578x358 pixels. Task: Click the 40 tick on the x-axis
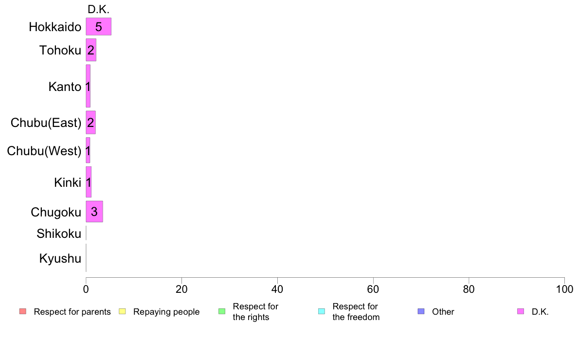(x=277, y=289)
